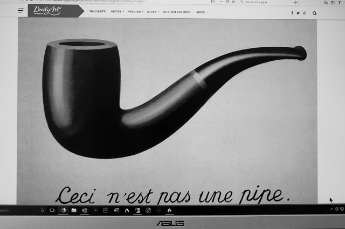This screenshot has height=229, width=345.
Task: Open File Explorer from the taskbar
Action: 74,210
